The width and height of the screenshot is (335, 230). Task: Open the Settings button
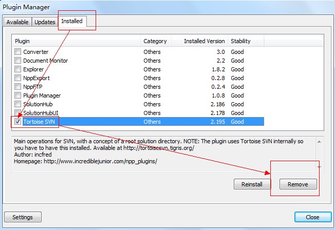point(23,217)
